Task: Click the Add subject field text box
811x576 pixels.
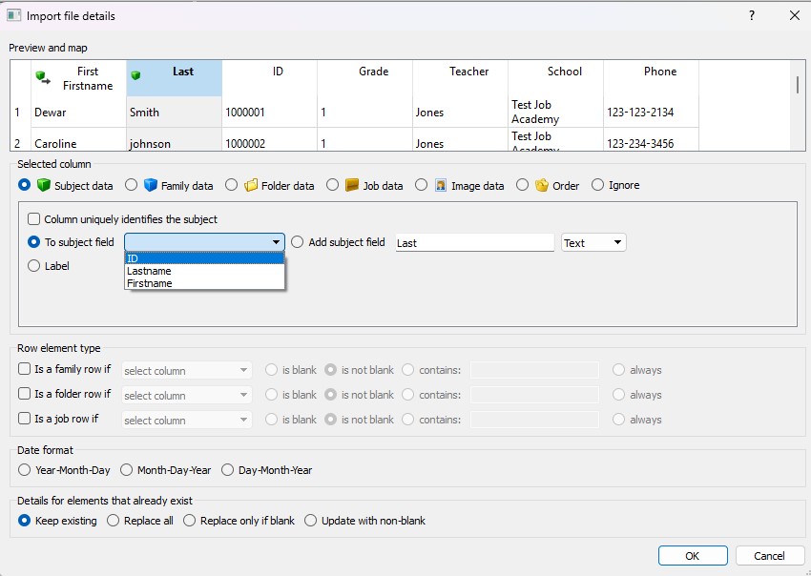Action: (474, 243)
